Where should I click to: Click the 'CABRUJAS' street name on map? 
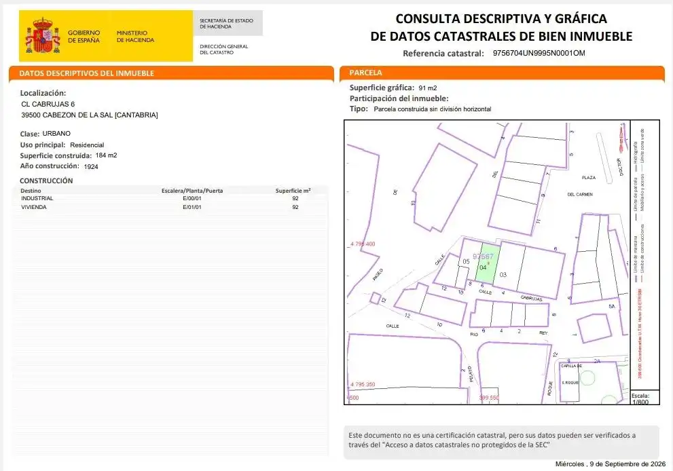pos(531,298)
